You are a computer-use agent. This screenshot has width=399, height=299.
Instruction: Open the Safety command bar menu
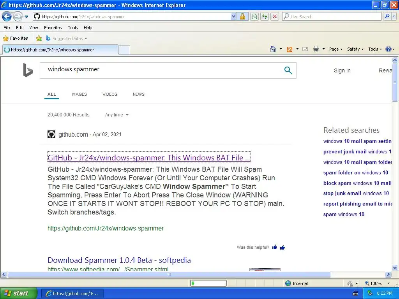[355, 49]
